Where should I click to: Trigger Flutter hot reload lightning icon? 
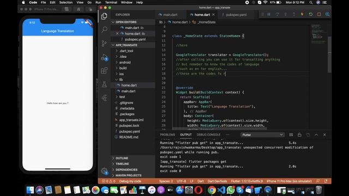[302, 14]
